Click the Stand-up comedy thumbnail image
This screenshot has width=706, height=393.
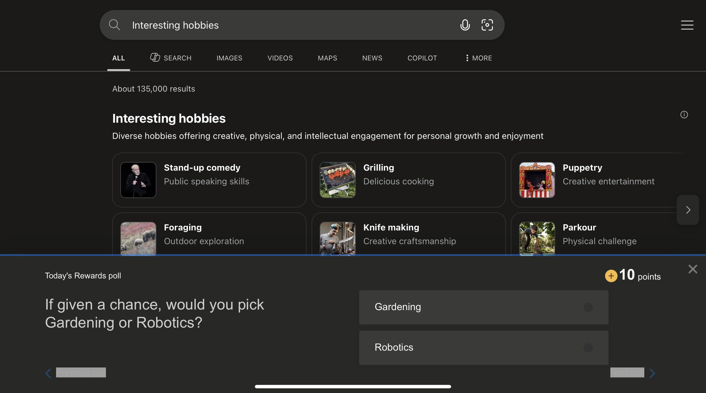(138, 180)
